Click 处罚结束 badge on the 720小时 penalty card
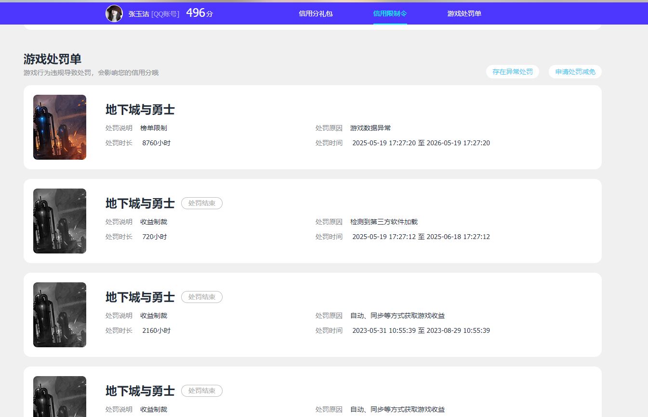This screenshot has width=648, height=417. (x=201, y=203)
